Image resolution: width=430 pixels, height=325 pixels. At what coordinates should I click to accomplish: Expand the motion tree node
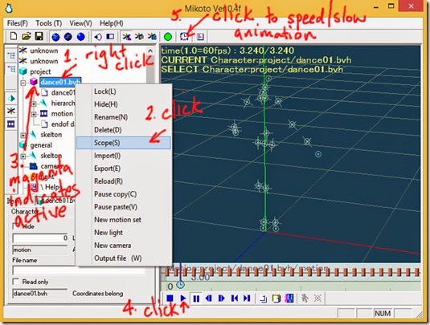[34, 114]
